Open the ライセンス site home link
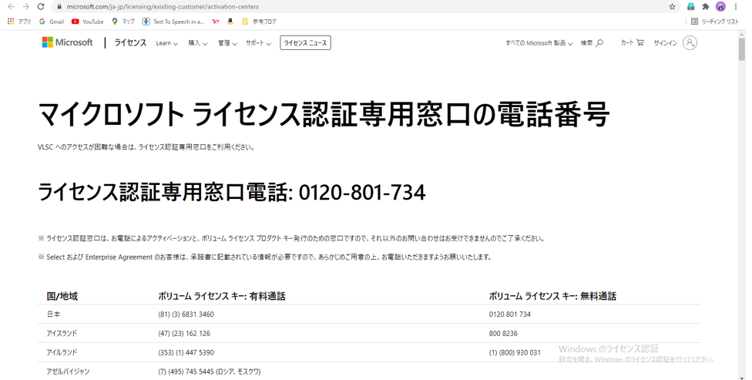Viewport: 752px width, 380px height. [x=130, y=42]
